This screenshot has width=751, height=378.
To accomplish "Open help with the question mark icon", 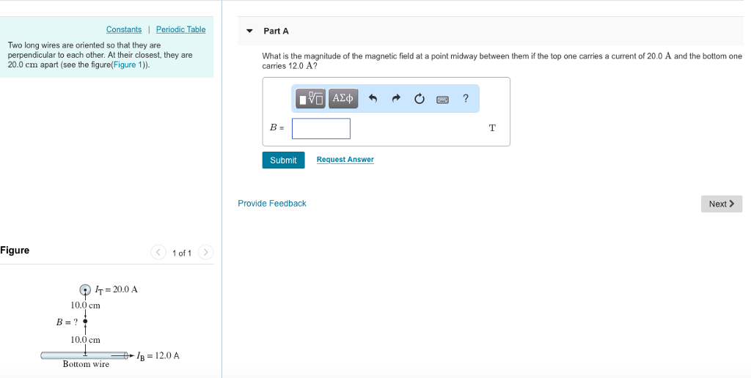I will point(466,99).
